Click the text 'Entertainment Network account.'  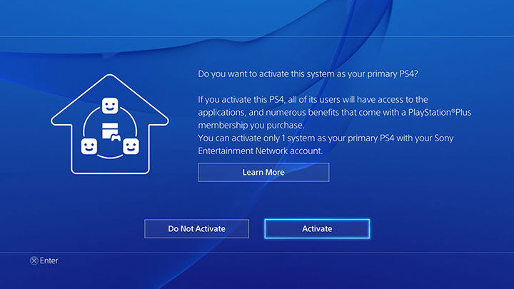click(x=261, y=151)
